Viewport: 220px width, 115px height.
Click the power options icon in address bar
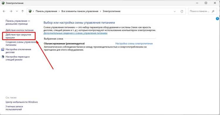pyautogui.click(x=30, y=11)
